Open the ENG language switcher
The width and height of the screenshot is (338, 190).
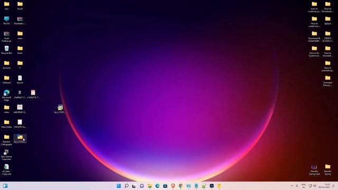point(304,186)
